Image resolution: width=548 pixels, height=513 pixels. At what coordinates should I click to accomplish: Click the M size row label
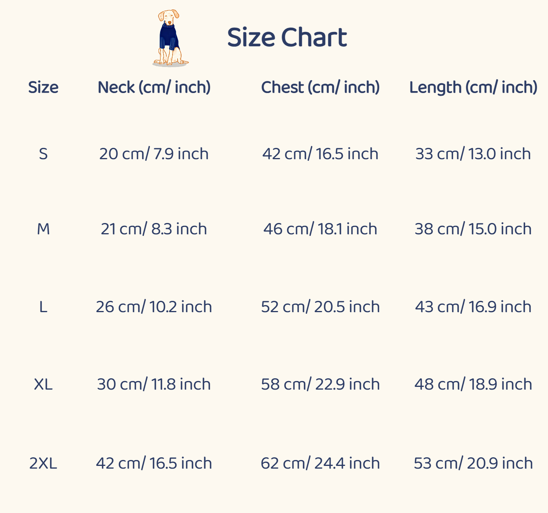(x=43, y=229)
